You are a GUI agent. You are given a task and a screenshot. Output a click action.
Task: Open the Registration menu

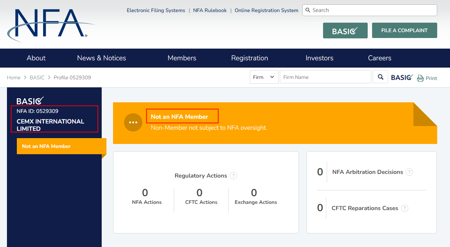250,58
